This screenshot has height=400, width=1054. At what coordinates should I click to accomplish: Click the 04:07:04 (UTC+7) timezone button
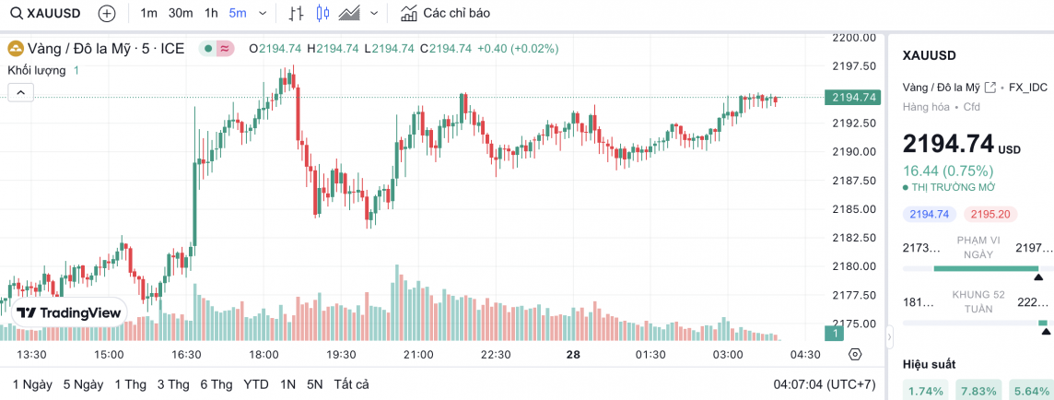click(826, 384)
